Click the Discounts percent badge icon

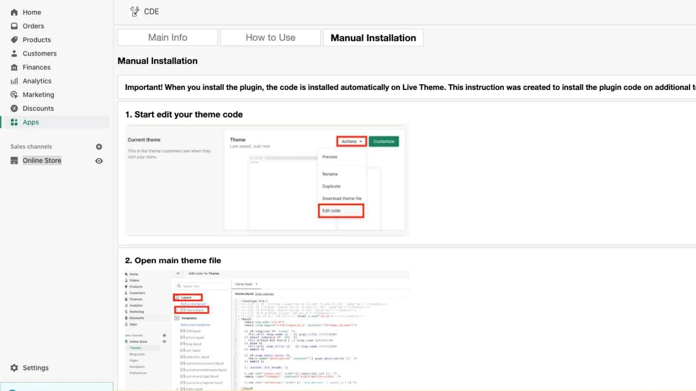(14, 109)
